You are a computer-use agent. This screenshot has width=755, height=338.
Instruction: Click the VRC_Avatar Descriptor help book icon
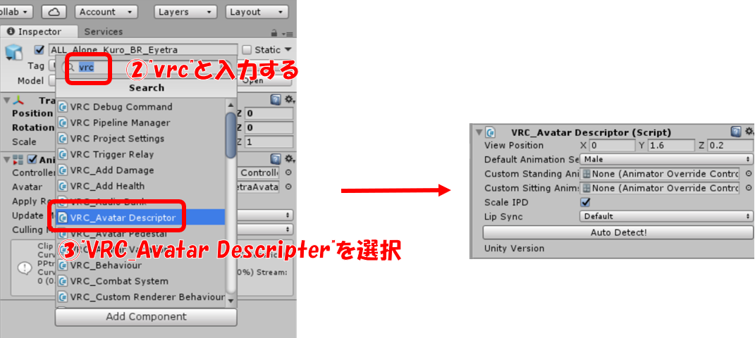[736, 132]
